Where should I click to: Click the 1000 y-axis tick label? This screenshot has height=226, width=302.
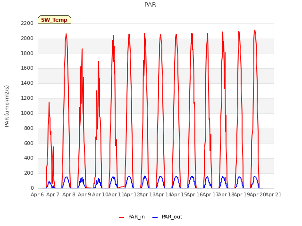[27, 113]
